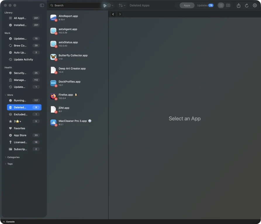This screenshot has width=261, height=224.
Task: Open Running apps in sidebar
Action: 24,100
